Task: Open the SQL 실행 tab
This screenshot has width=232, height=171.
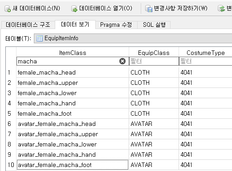Action: (x=154, y=25)
